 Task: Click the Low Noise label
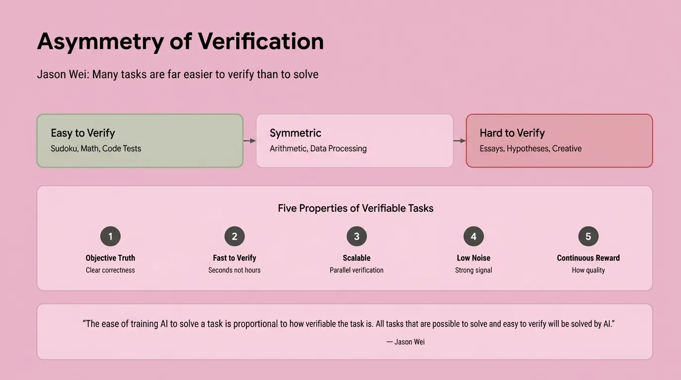[x=474, y=258]
